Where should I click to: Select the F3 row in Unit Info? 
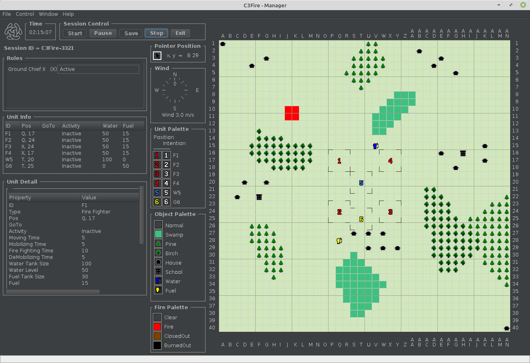click(74, 147)
